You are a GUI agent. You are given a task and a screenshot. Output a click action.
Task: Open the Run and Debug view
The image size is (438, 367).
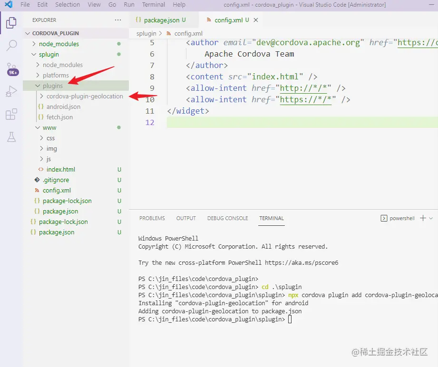click(11, 91)
